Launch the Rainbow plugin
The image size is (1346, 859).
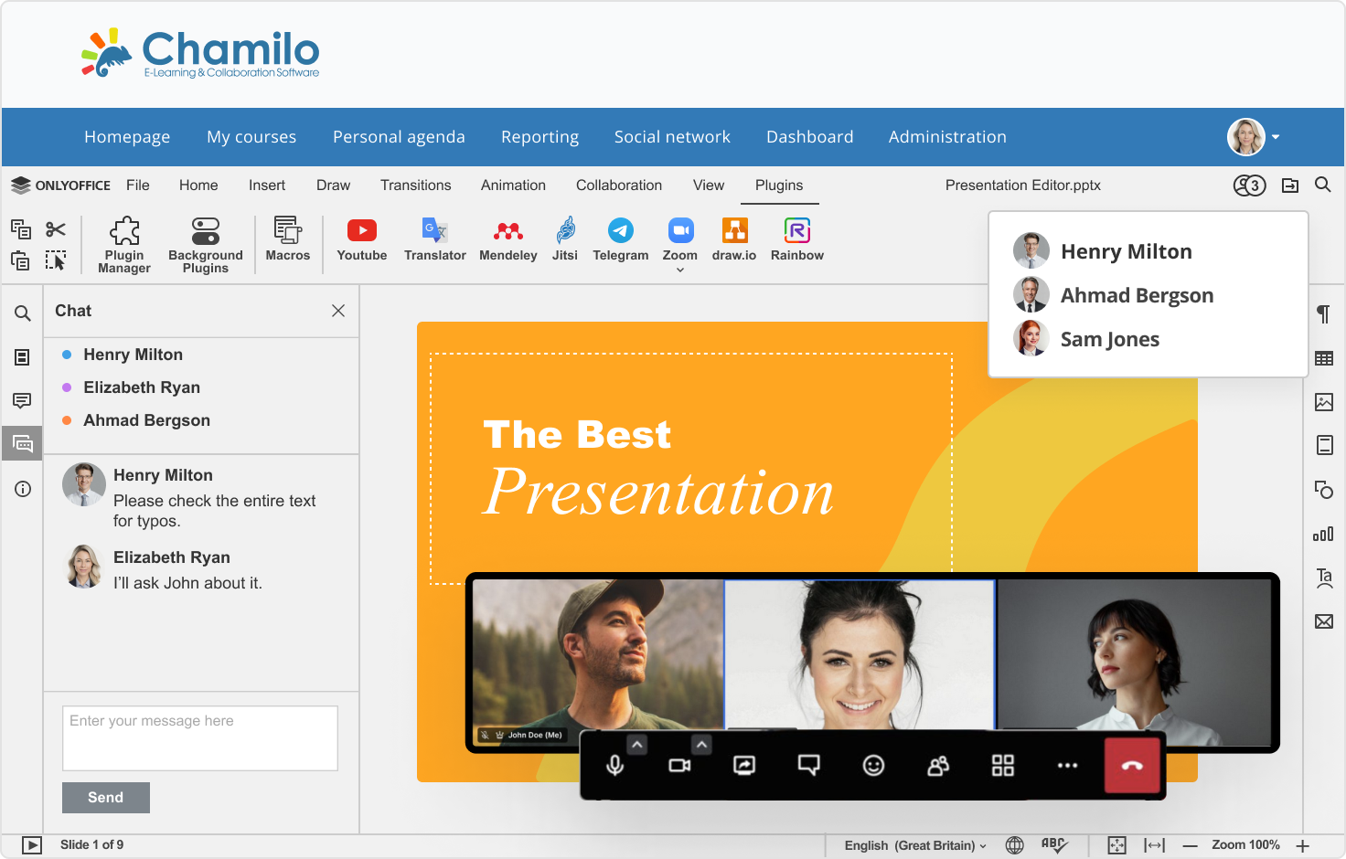click(796, 239)
